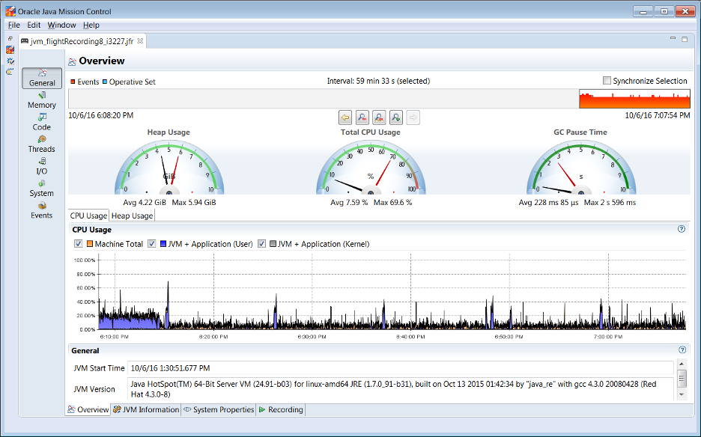The image size is (701, 437).
Task: Click 'Max 2 s 596 ms' GC value
Action: click(610, 203)
